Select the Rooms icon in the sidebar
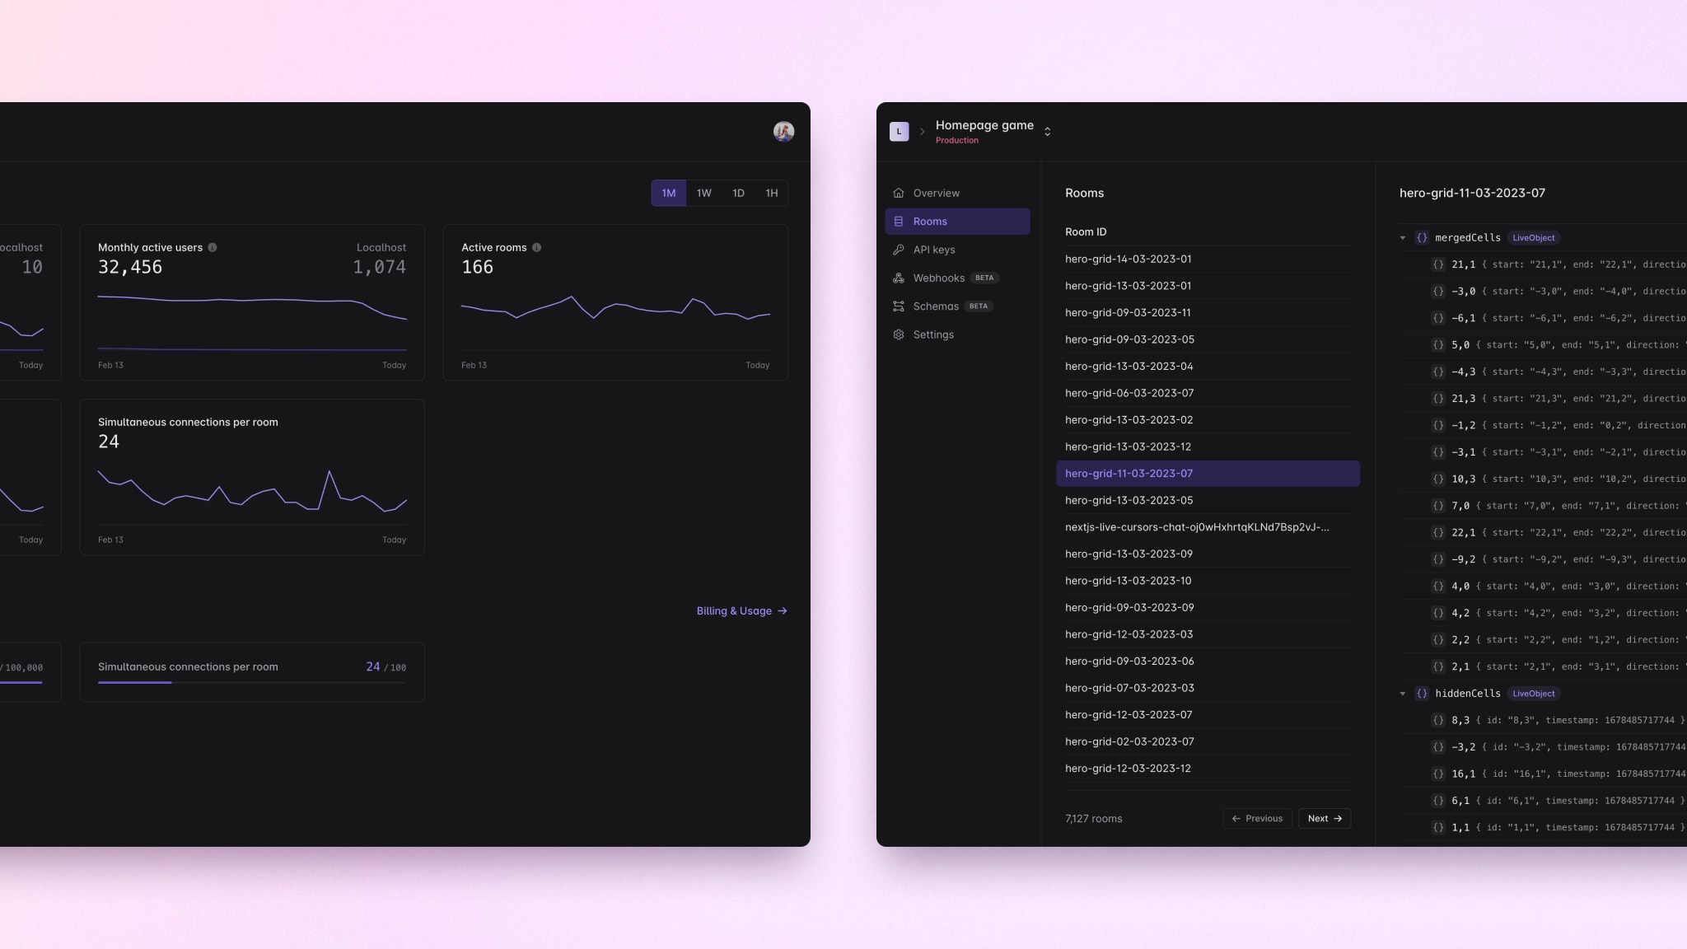 pos(899,221)
